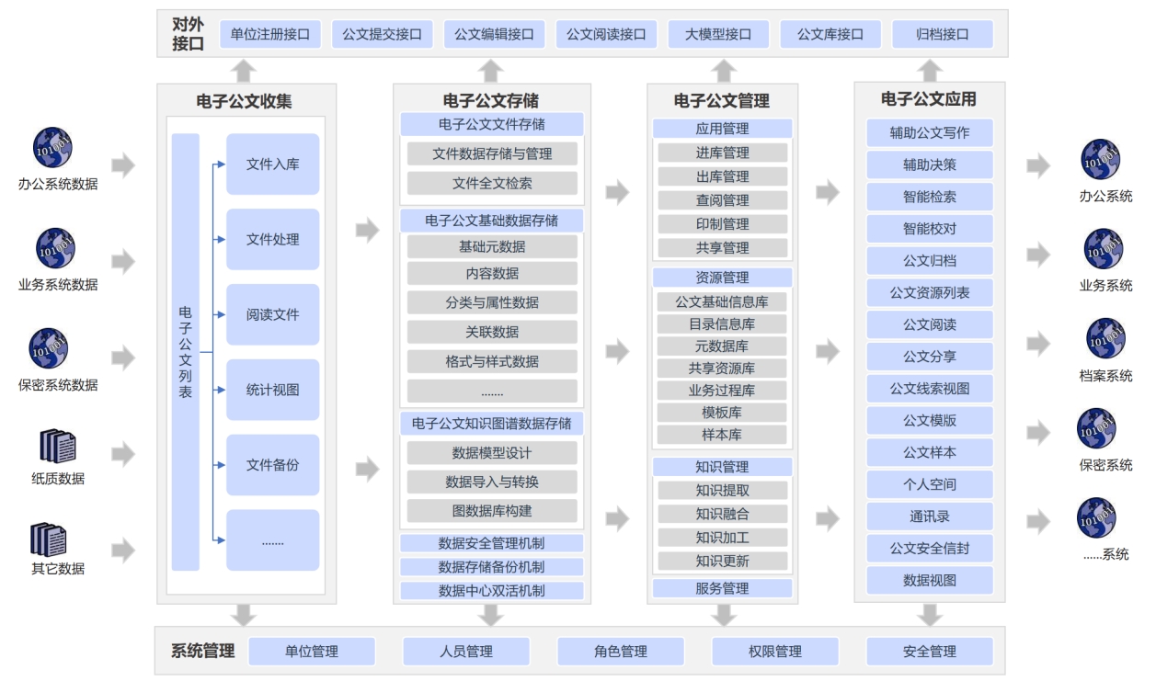
Task: Select 角色管理 in 系统管理
Action: click(x=621, y=652)
